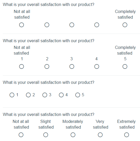This screenshot has height=141, width=140.
Task: Select 'Not at all satisfied' in last question
Action: click(x=21, y=135)
